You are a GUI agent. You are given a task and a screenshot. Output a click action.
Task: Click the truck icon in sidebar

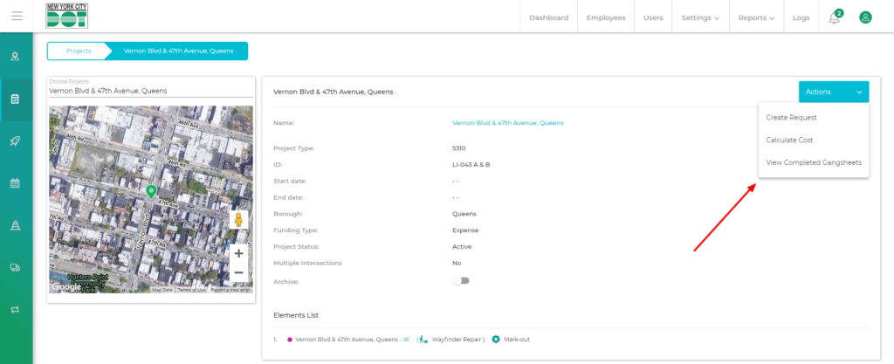tap(16, 268)
